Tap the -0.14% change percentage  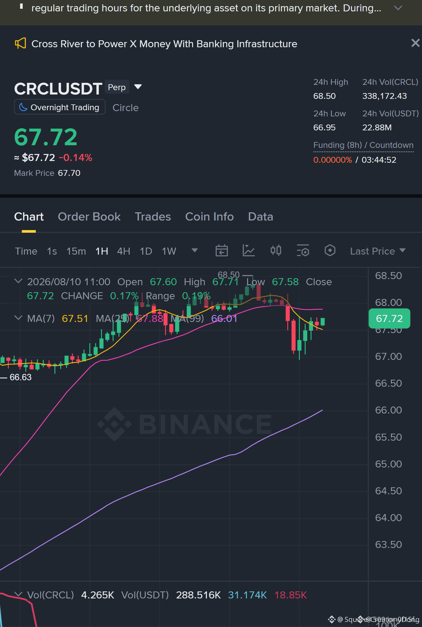pyautogui.click(x=75, y=157)
